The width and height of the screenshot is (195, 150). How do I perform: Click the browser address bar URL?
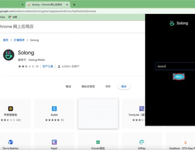48,11
